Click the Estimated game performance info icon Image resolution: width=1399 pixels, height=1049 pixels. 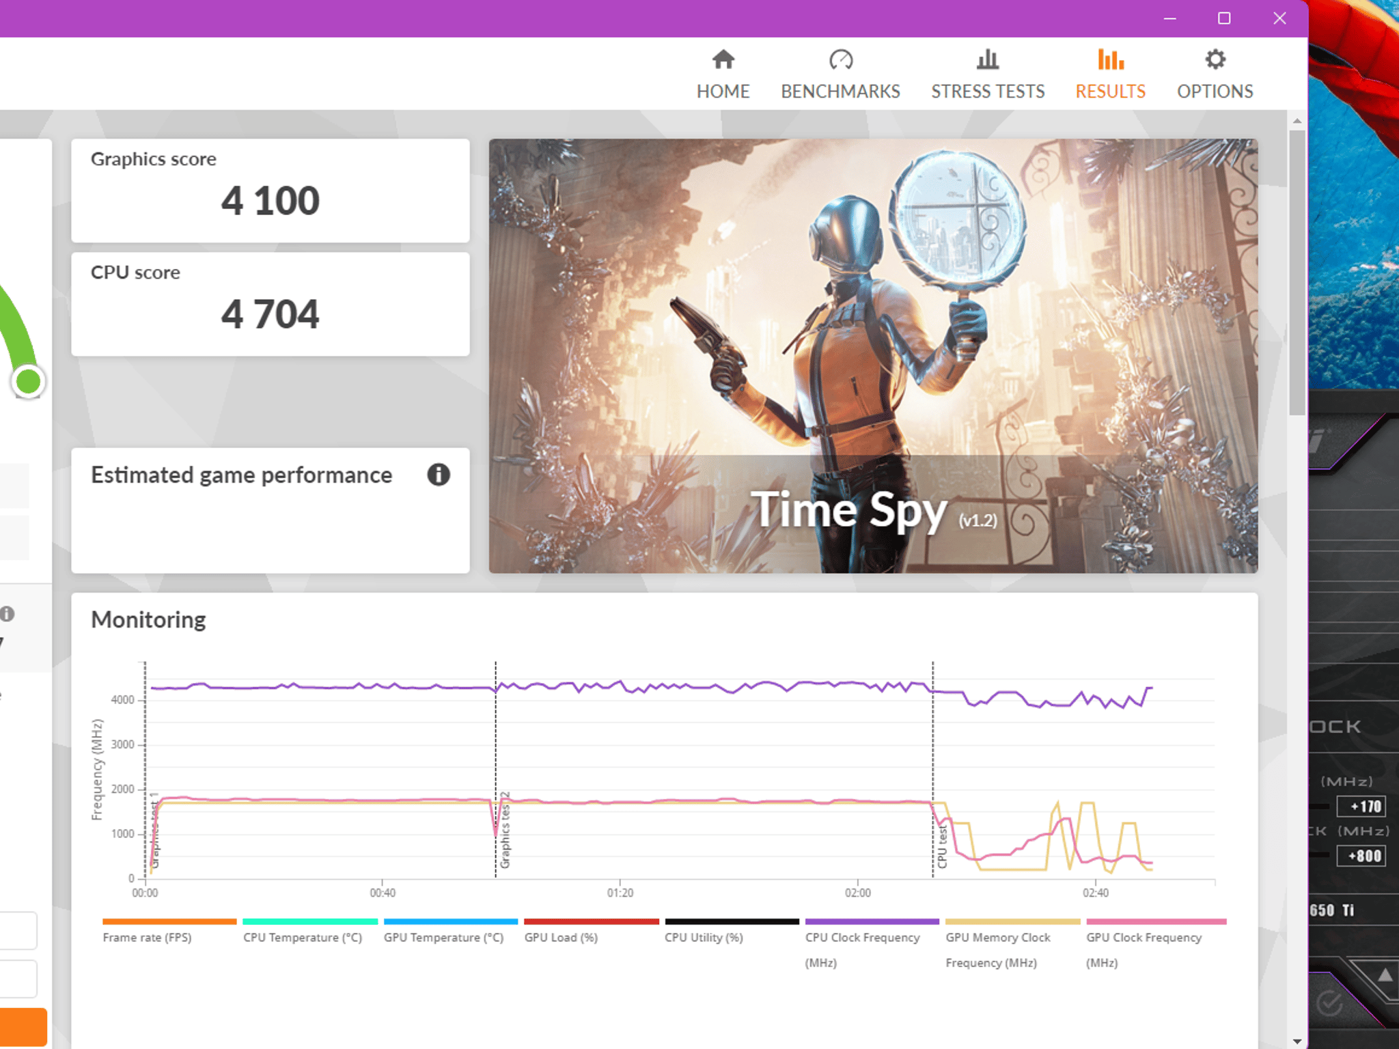(439, 475)
